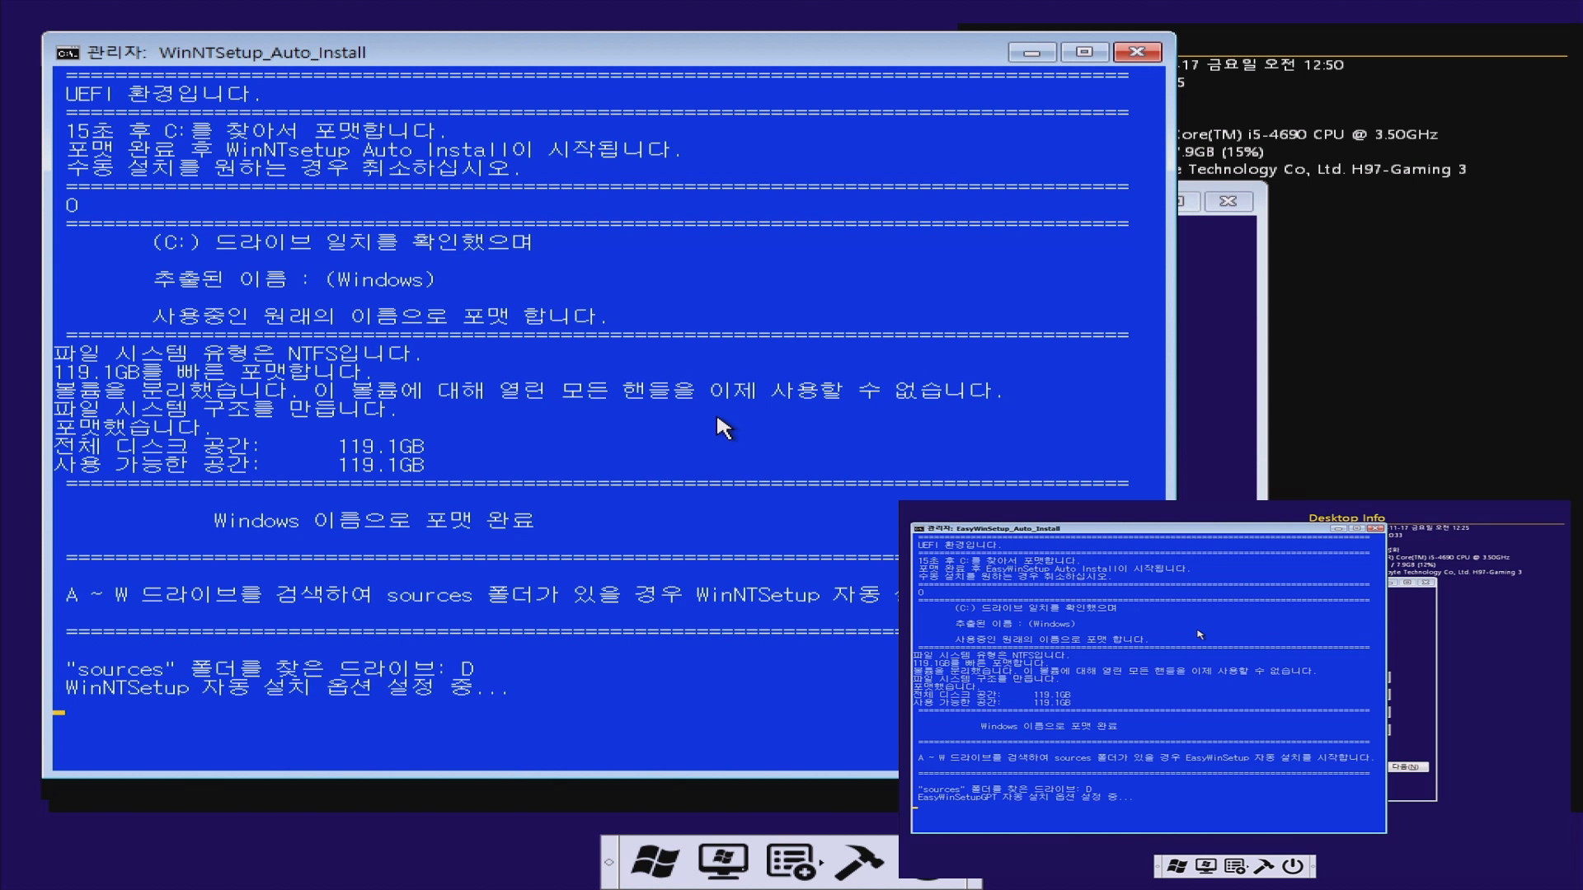Click the list-plus icon in the small inset toolbar

pos(1235,866)
